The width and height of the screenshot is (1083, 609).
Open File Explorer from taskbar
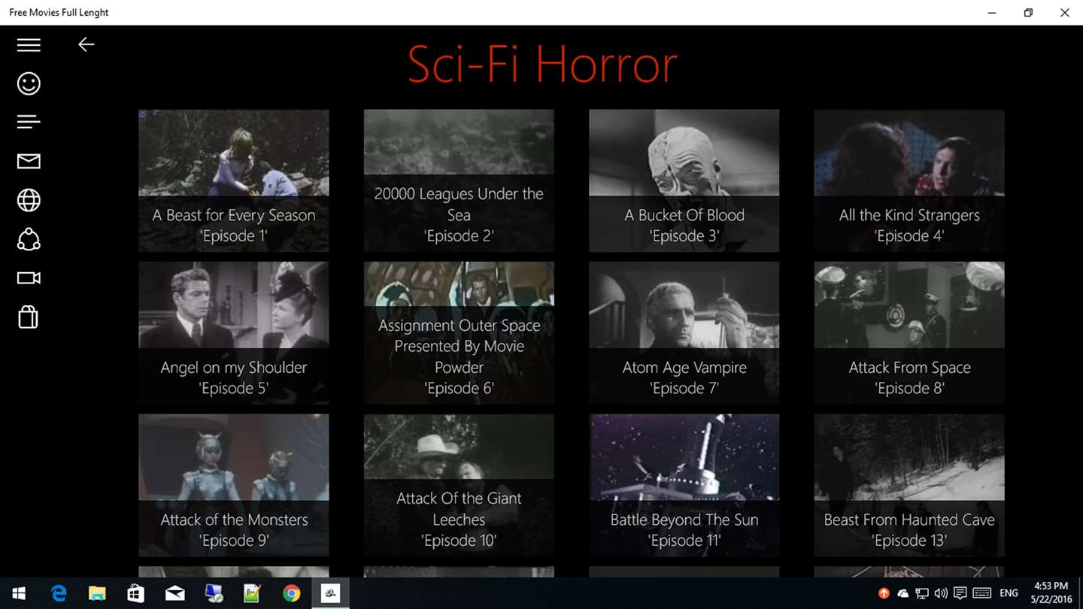click(x=97, y=593)
